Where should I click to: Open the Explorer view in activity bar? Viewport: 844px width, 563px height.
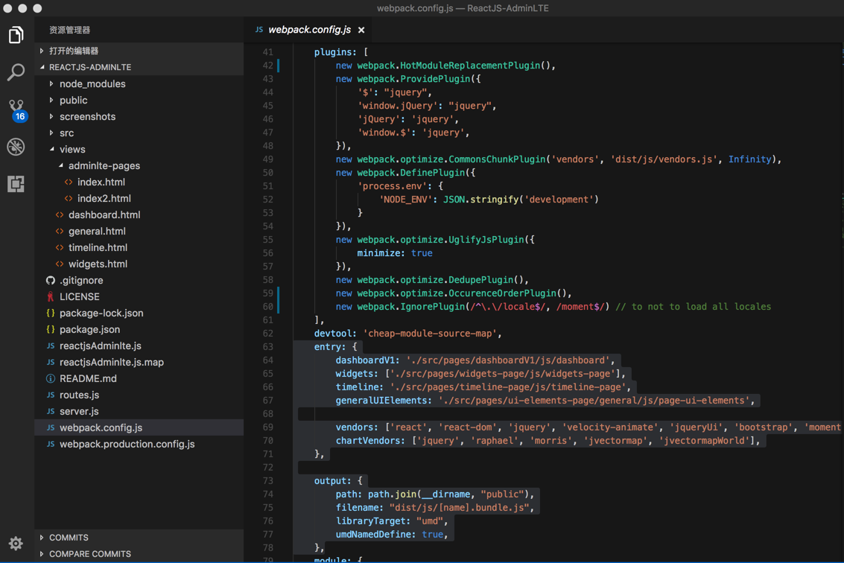click(16, 35)
